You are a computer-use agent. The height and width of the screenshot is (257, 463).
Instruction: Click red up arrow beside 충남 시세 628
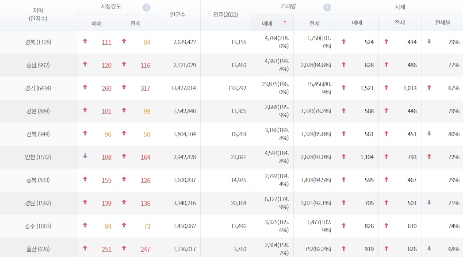(344, 65)
